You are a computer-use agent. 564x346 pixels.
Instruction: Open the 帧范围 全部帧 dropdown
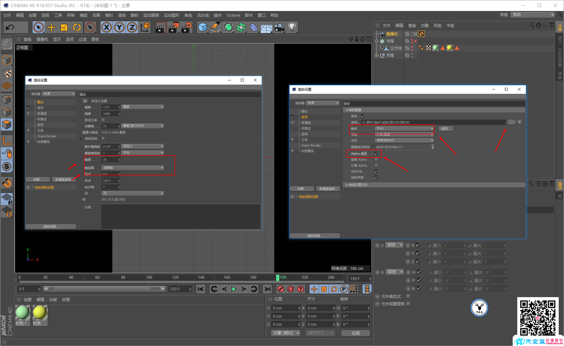133,168
